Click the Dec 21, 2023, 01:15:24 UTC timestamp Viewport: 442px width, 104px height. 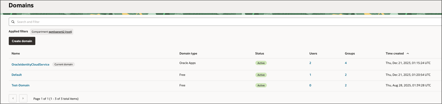point(408,63)
